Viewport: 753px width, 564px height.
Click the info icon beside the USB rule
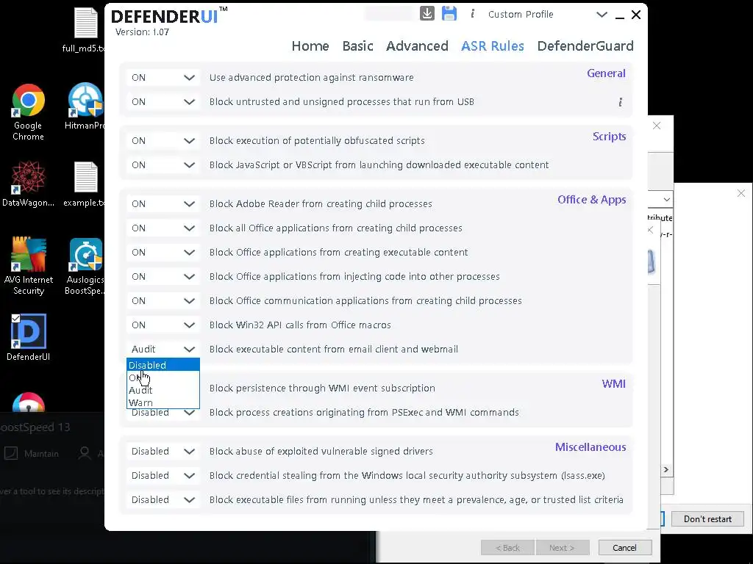pos(621,101)
